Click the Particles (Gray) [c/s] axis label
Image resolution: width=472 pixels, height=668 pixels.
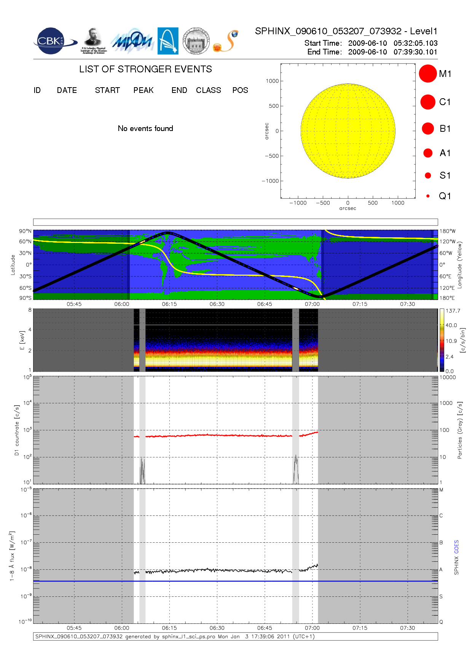tap(460, 430)
